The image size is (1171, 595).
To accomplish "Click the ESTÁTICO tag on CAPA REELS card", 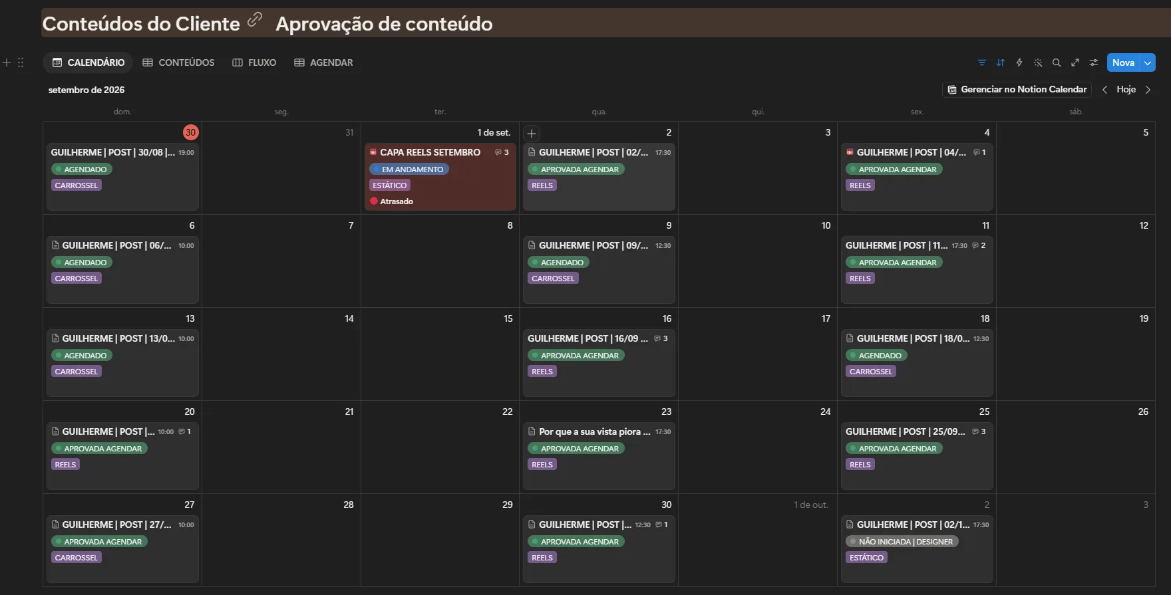I will point(390,185).
